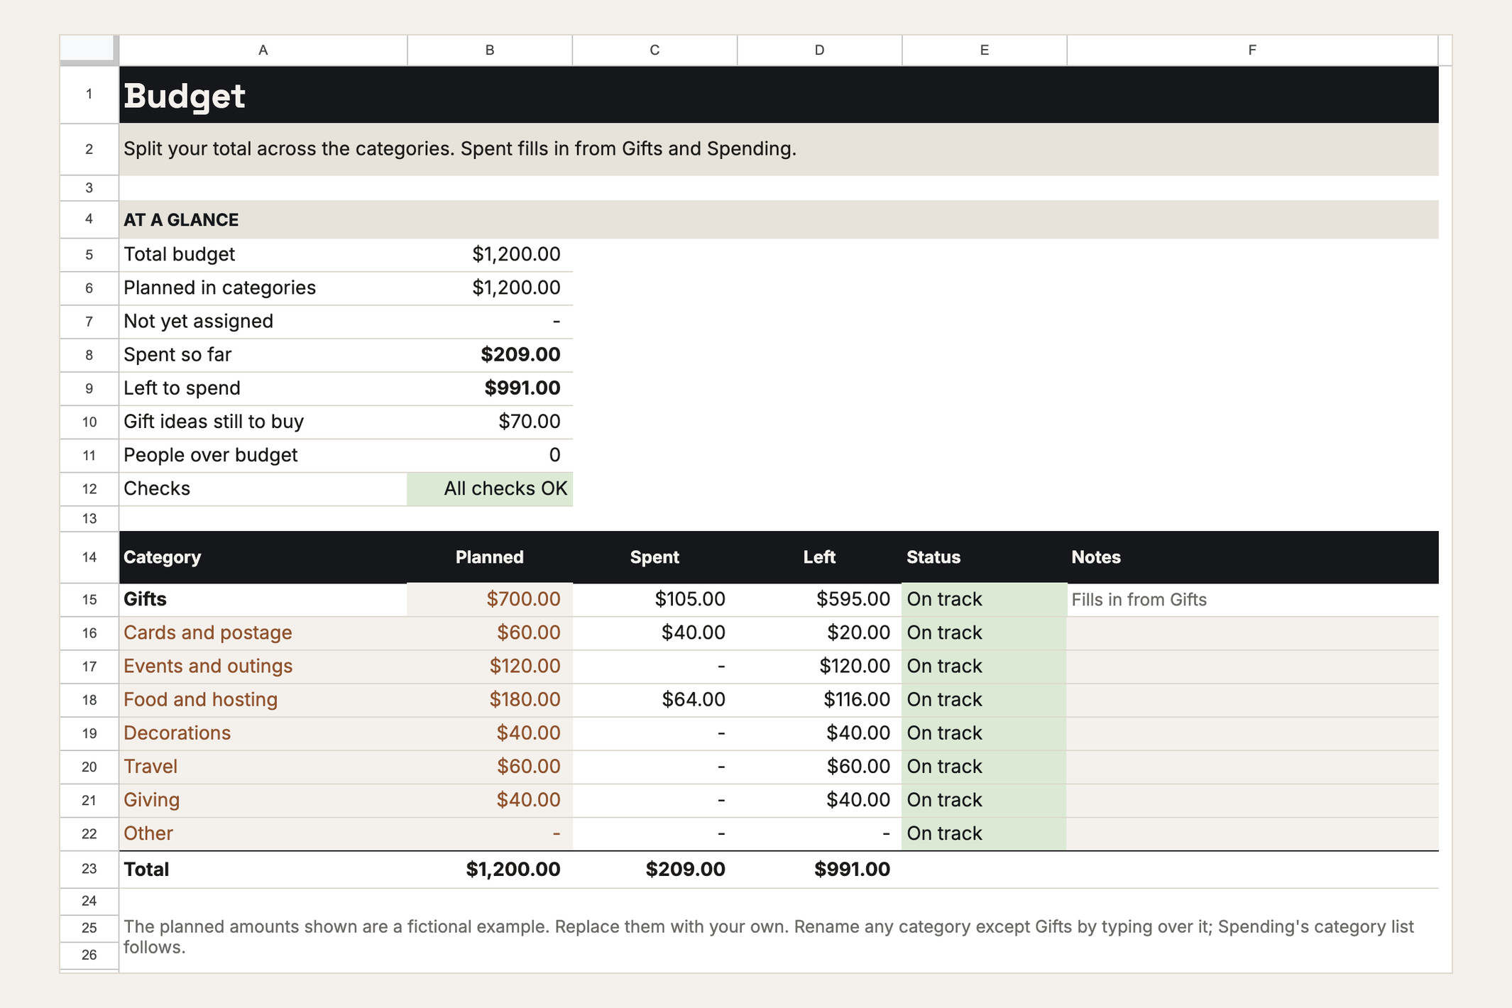The width and height of the screenshot is (1512, 1008).
Task: Select the Left to spend $991.00 cell
Action: pyautogui.click(x=490, y=388)
